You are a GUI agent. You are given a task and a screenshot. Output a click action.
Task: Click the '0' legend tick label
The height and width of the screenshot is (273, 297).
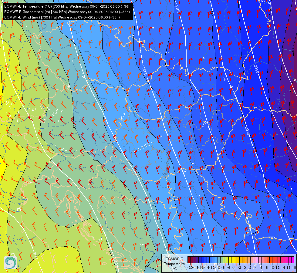point(245,268)
